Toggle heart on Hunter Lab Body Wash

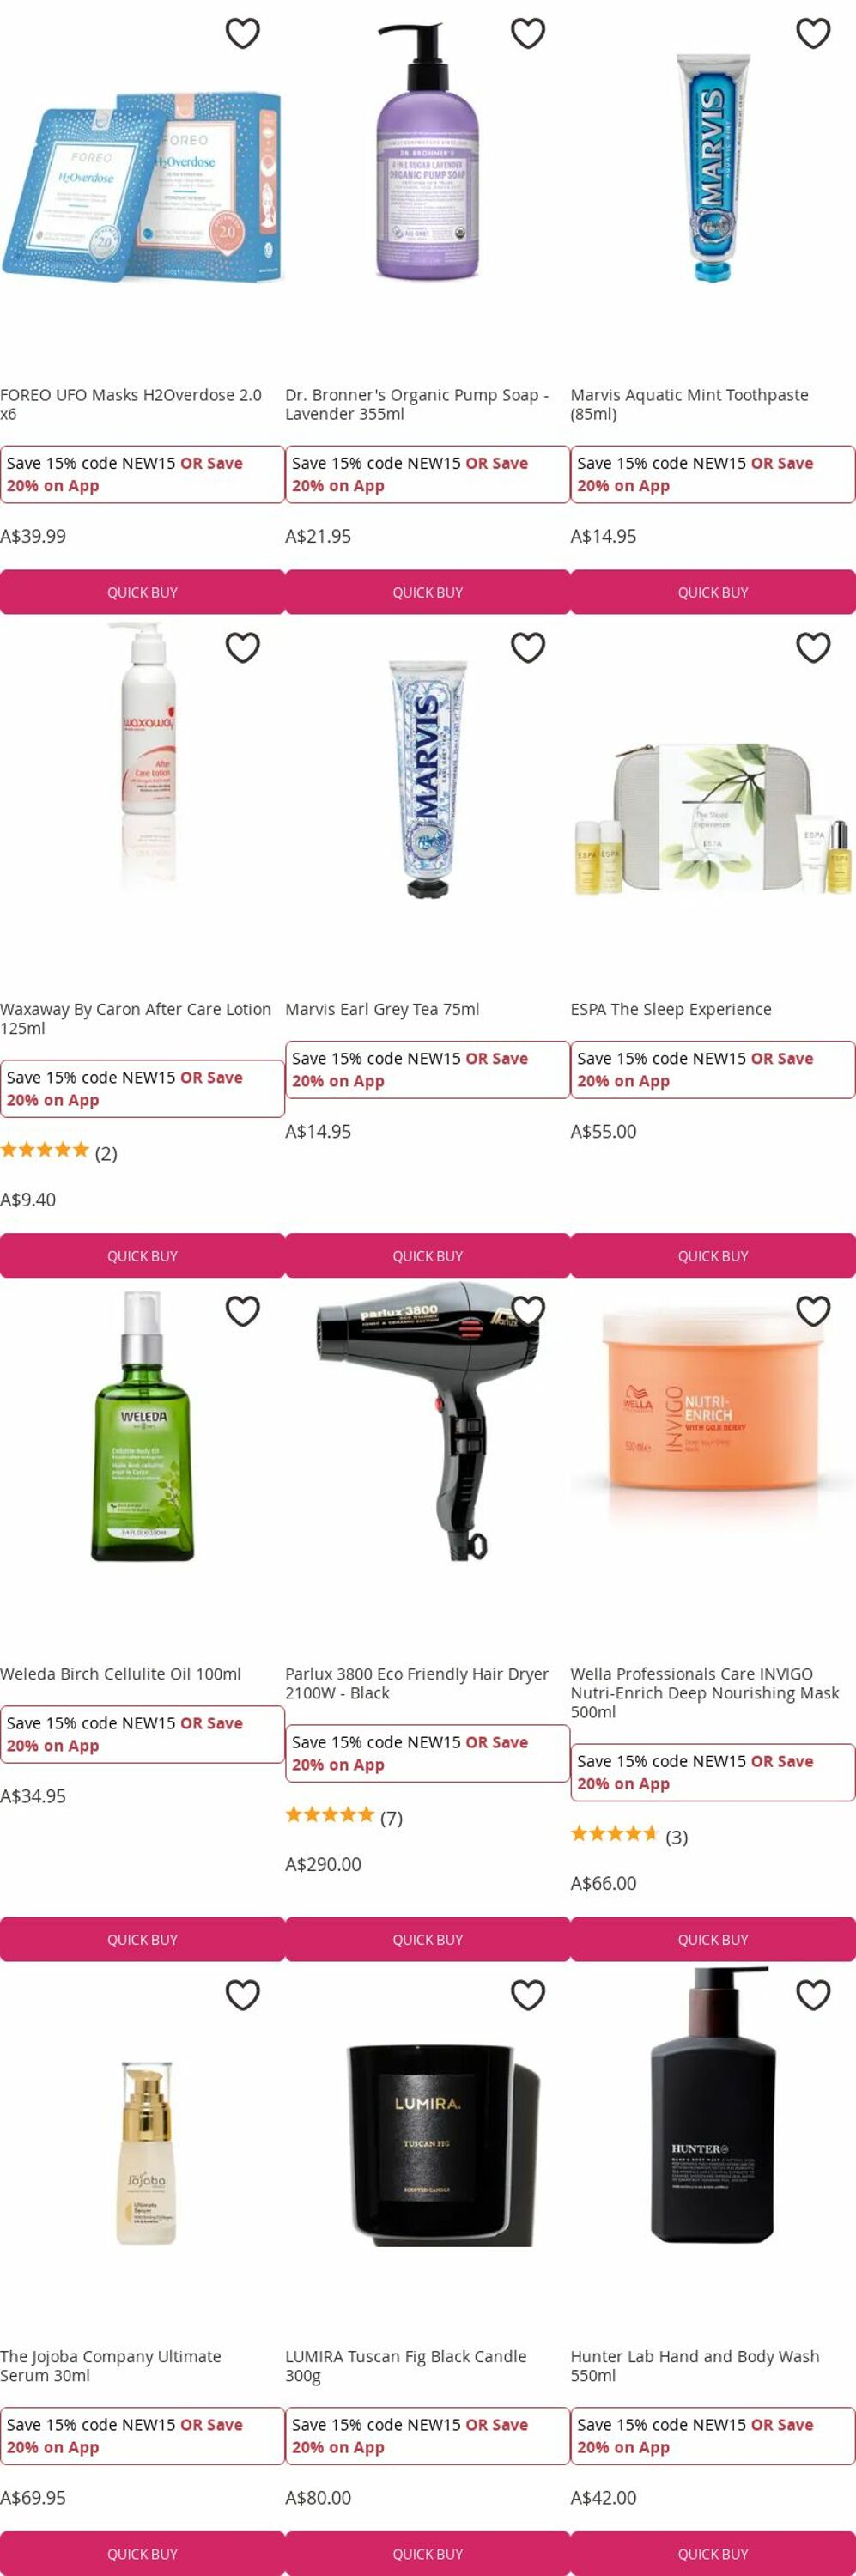tap(813, 1994)
